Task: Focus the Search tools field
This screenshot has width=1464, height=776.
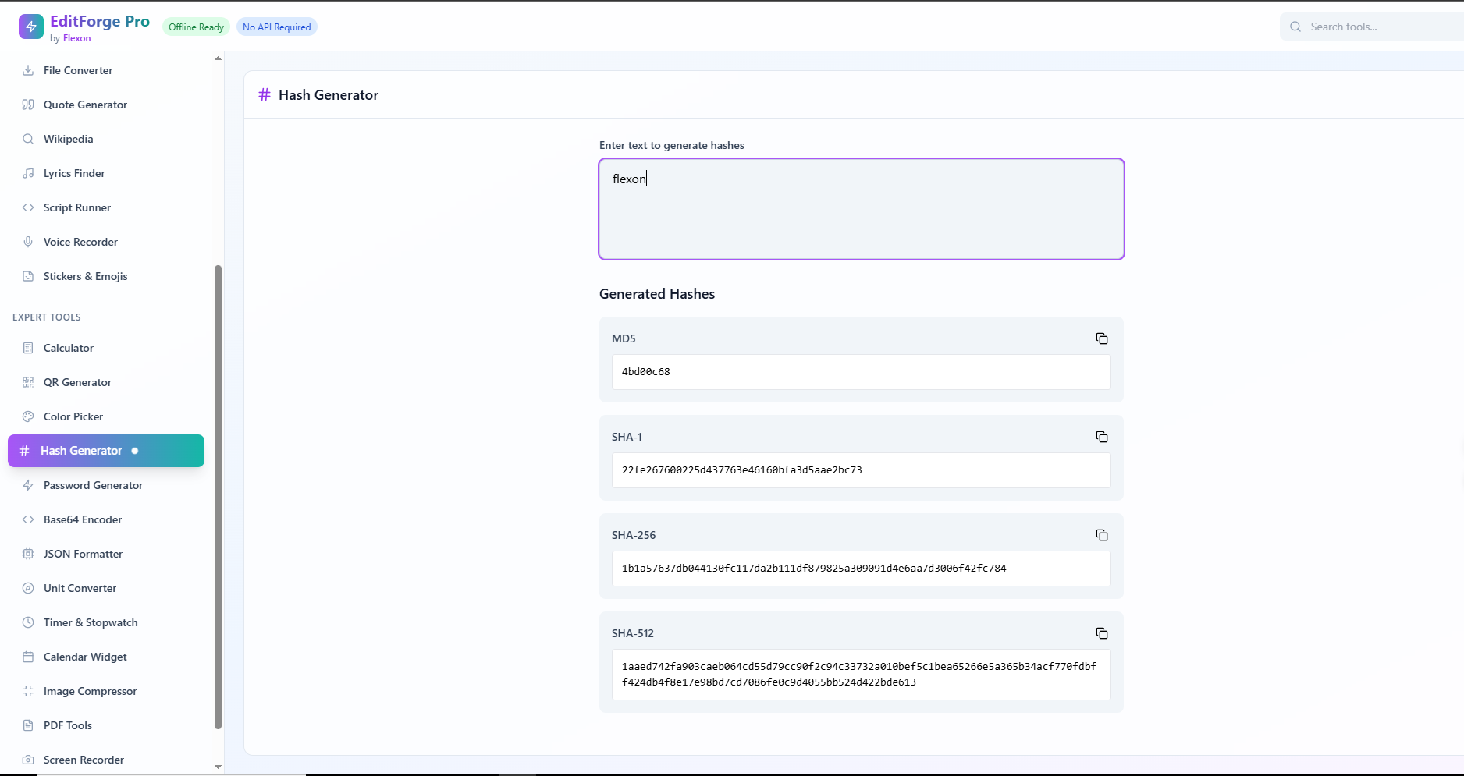Action: tap(1371, 27)
